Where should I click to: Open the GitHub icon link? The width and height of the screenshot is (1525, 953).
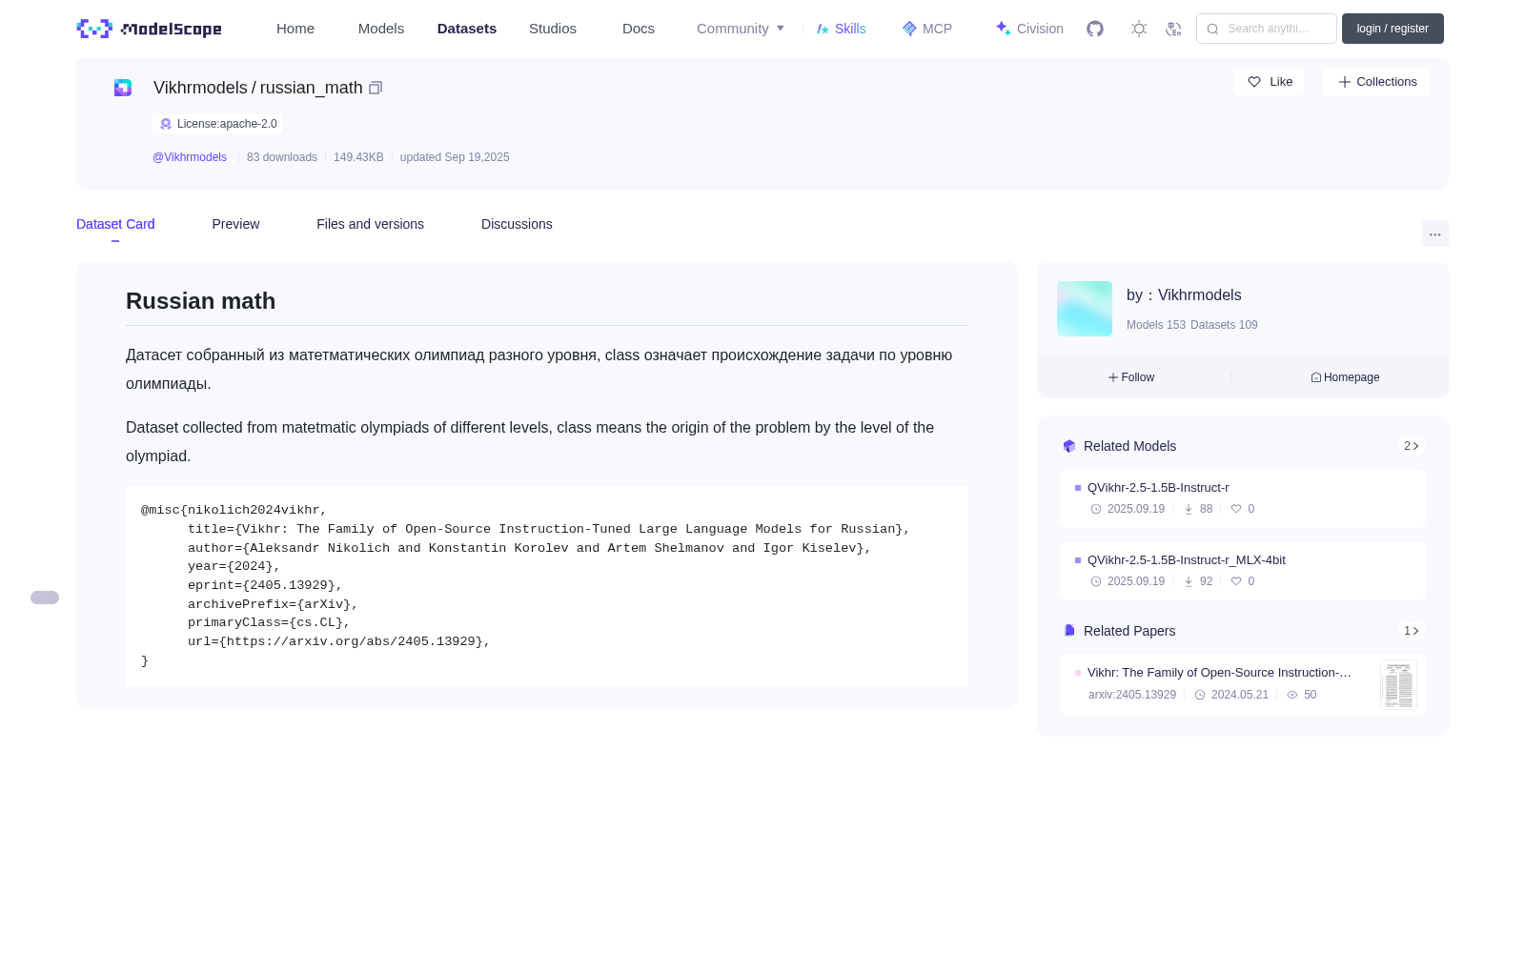[x=1095, y=29]
